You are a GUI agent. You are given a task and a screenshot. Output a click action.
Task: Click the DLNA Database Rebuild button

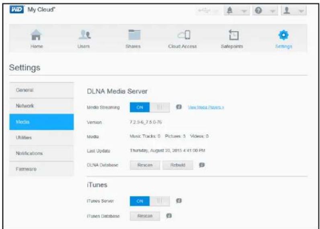pos(178,165)
